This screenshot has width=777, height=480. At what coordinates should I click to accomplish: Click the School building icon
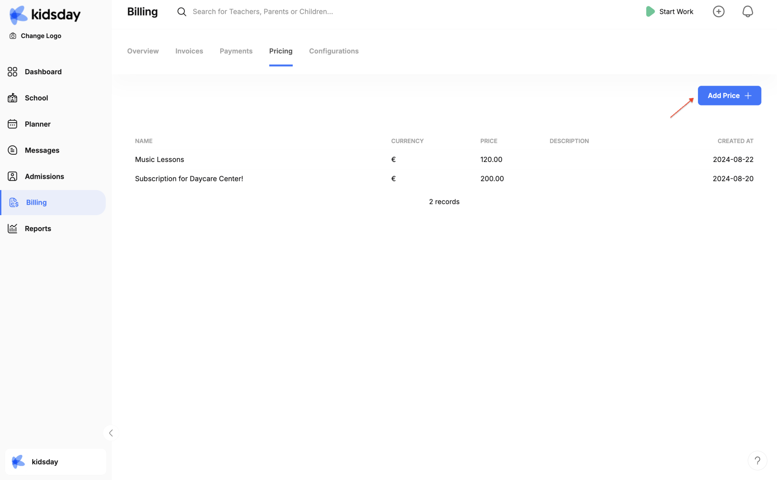click(x=13, y=98)
